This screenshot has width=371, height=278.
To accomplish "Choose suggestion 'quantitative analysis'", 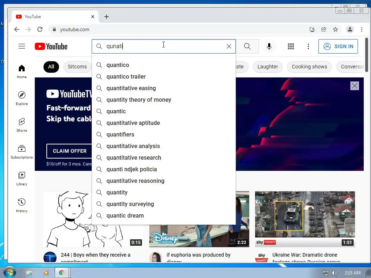I will [164, 146].
